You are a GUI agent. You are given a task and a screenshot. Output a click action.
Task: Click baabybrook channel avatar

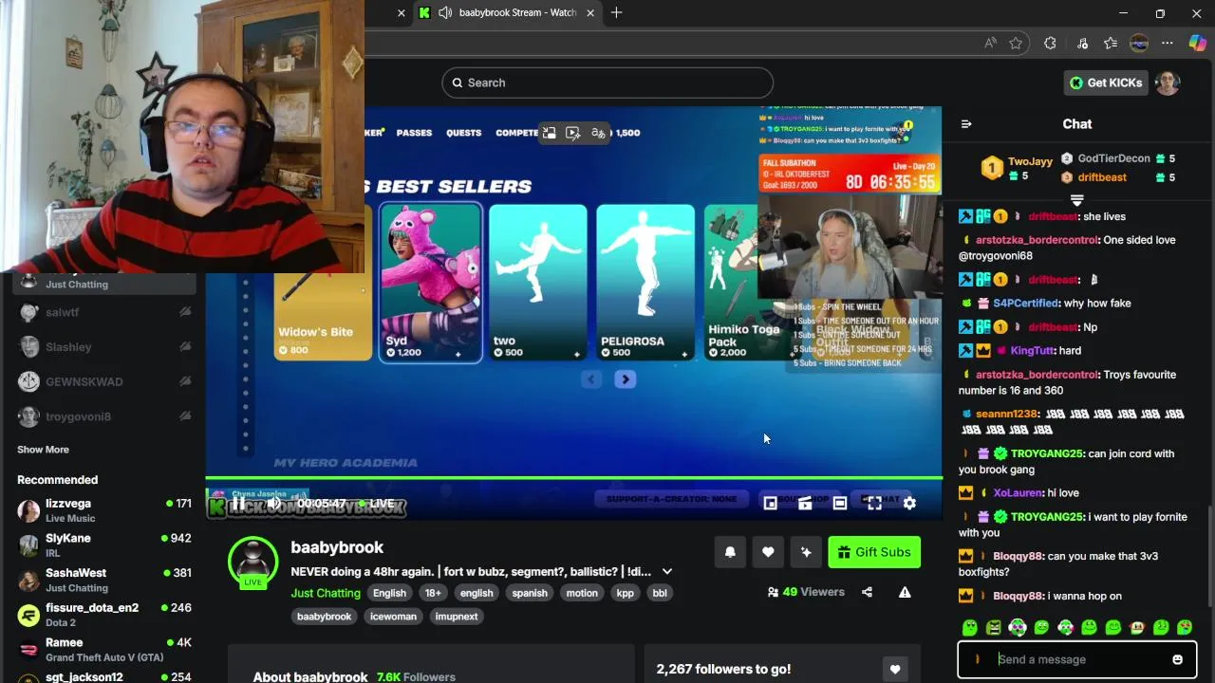pos(252,561)
